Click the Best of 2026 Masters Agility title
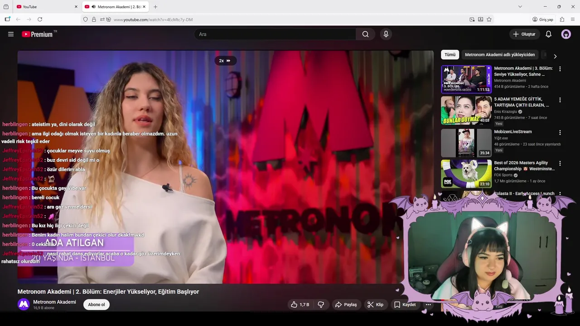The height and width of the screenshot is (326, 580). click(x=524, y=166)
